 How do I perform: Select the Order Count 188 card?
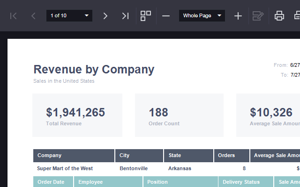[x=179, y=115]
